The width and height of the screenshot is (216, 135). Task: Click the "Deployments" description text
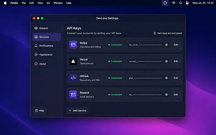pos(86,63)
